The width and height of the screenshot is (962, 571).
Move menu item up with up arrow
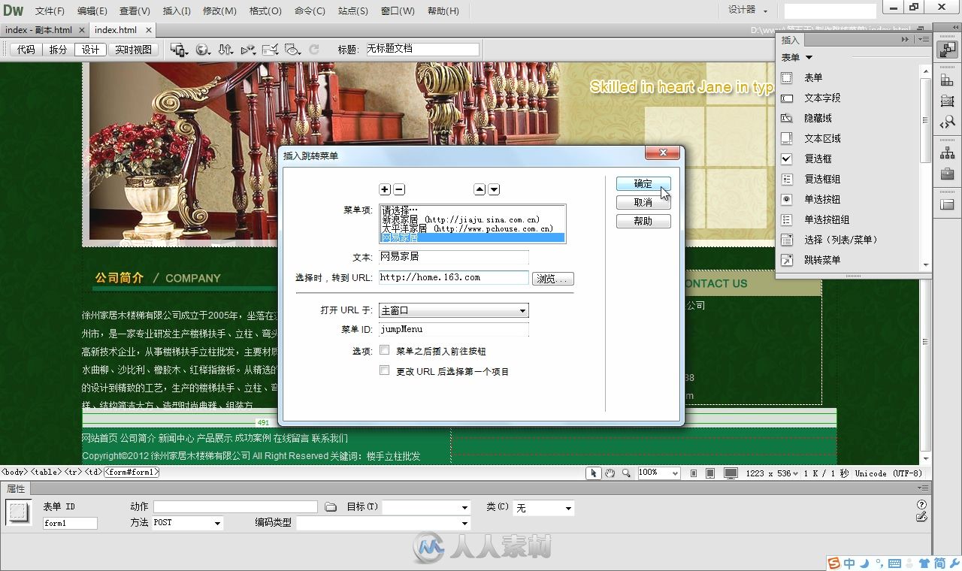click(479, 189)
